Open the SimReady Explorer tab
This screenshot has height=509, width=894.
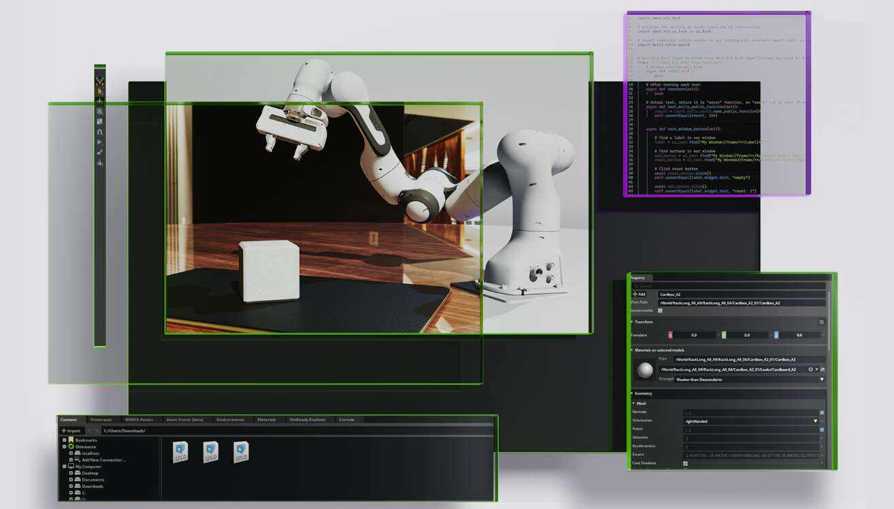coord(307,420)
